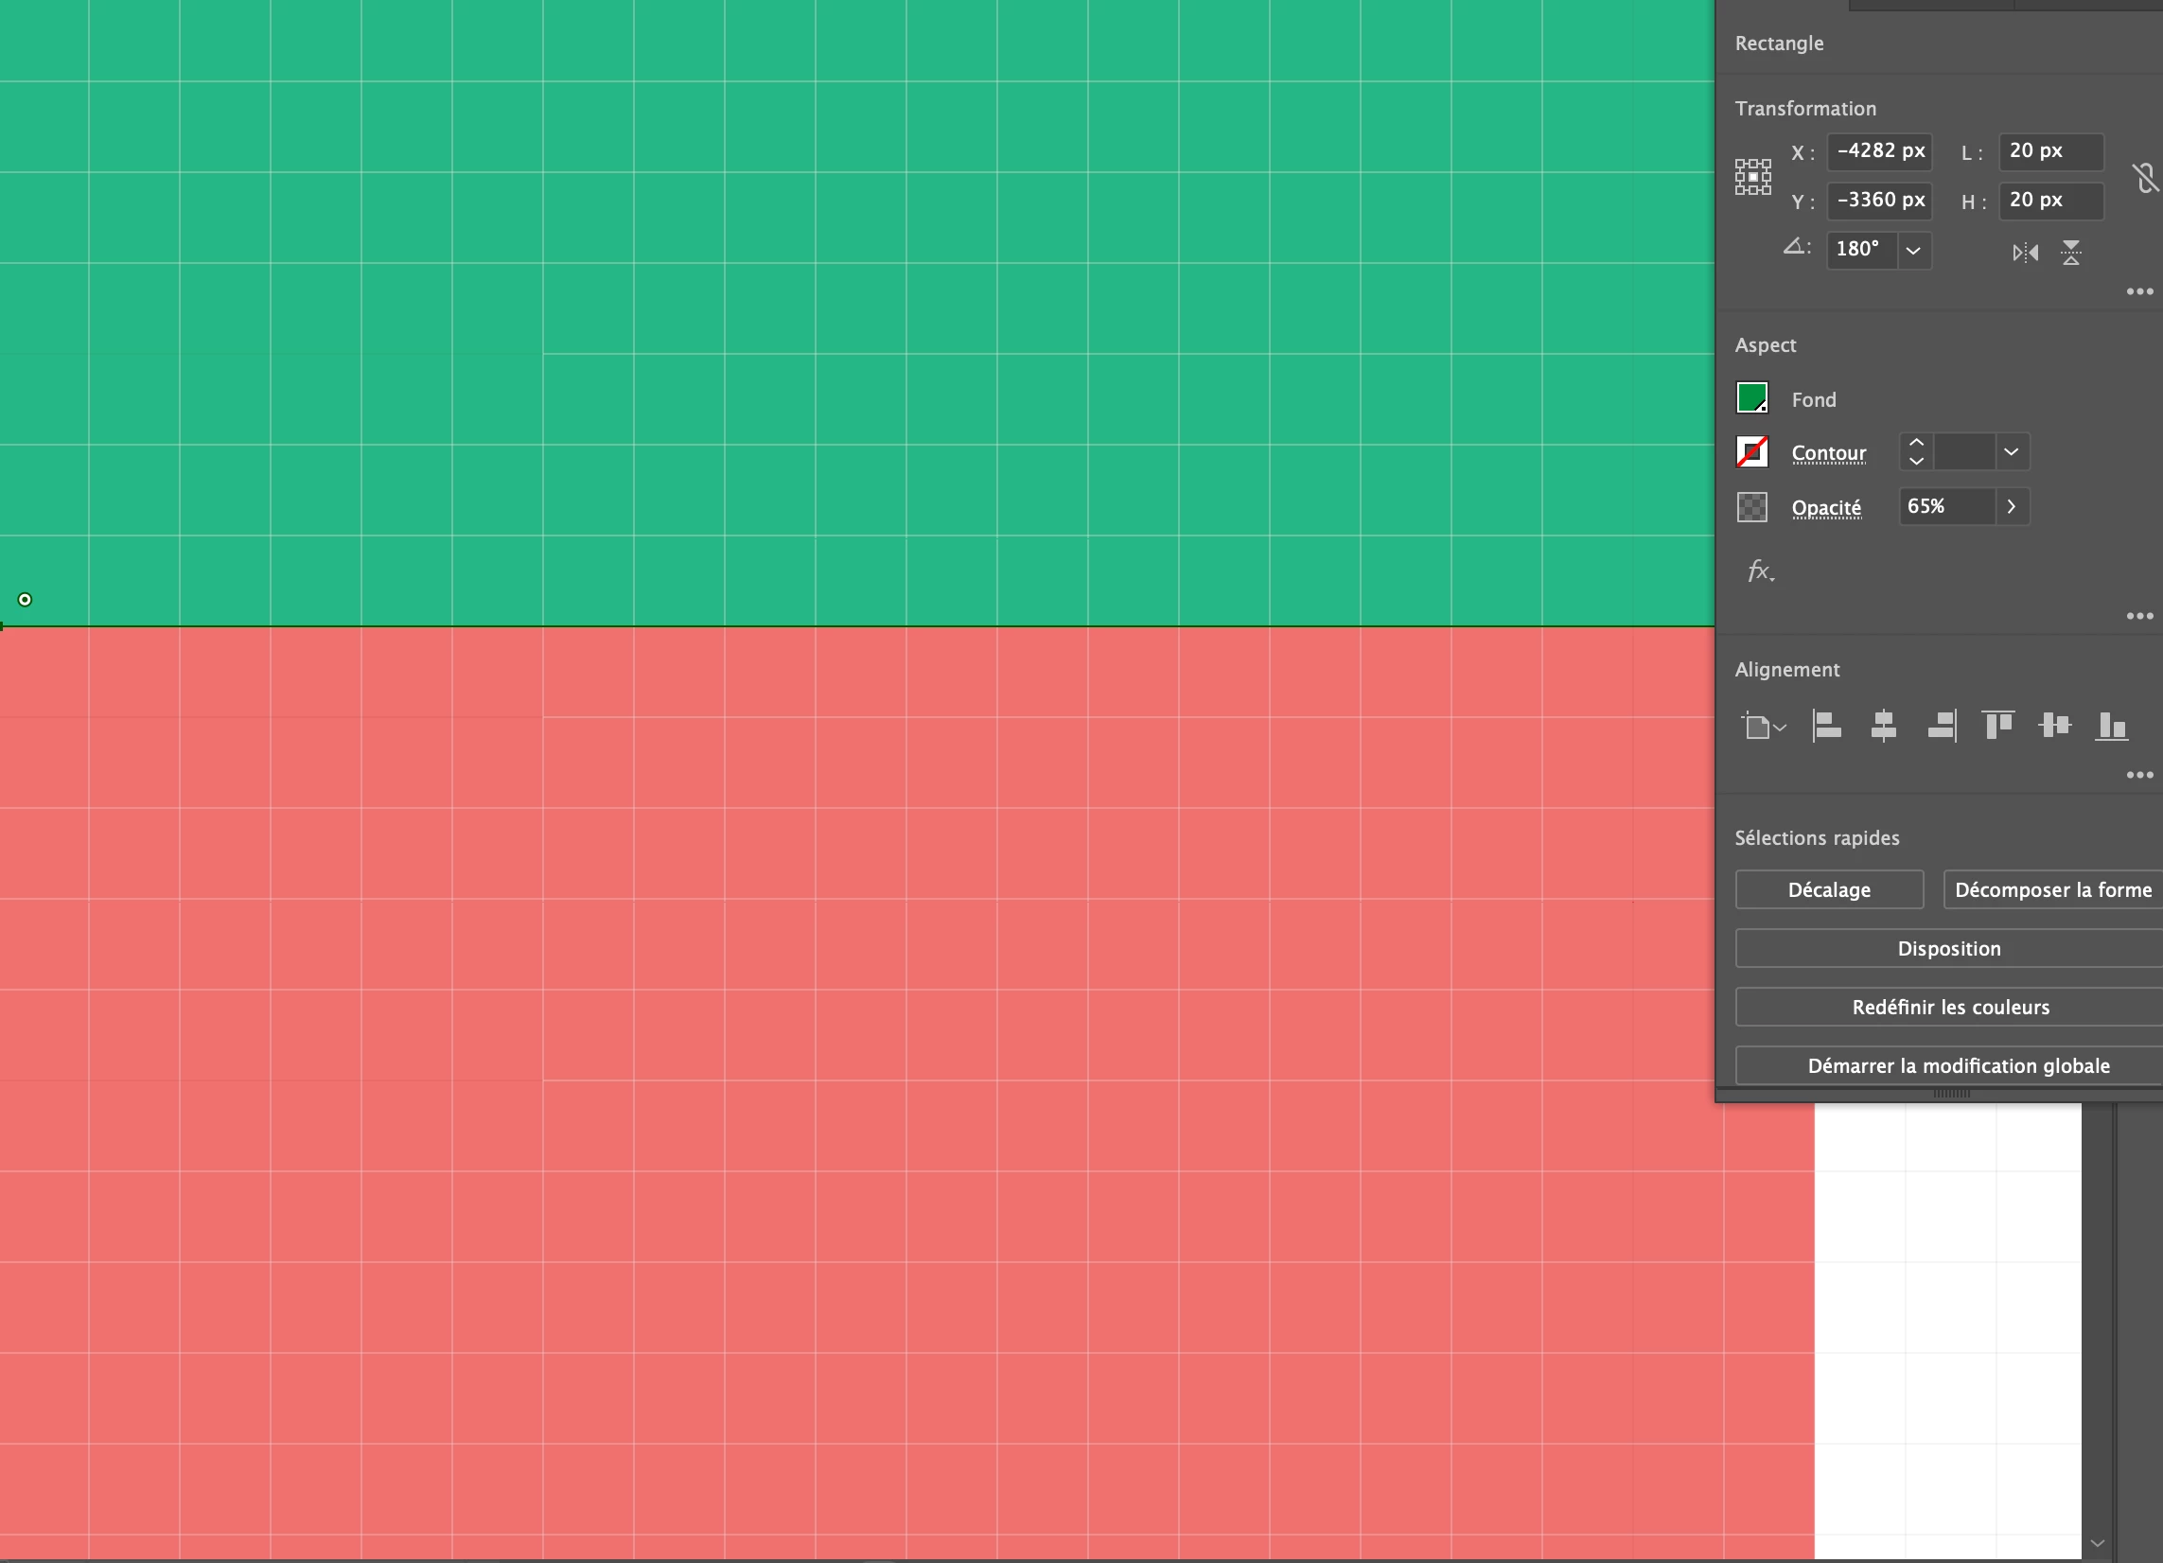The width and height of the screenshot is (2163, 1563).
Task: Align objects to the left edge
Action: [1825, 726]
